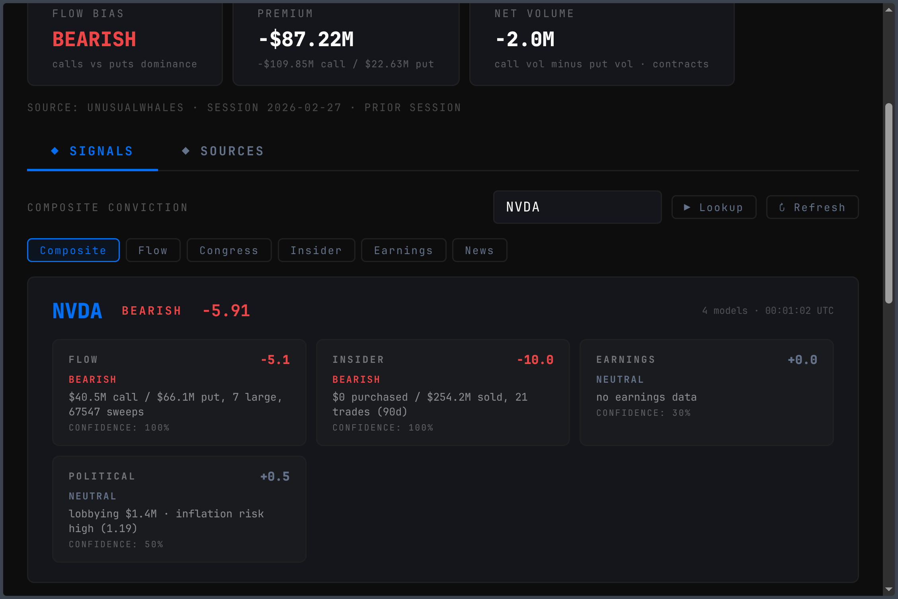
Task: Select the Earnings filter chip
Action: tap(403, 250)
